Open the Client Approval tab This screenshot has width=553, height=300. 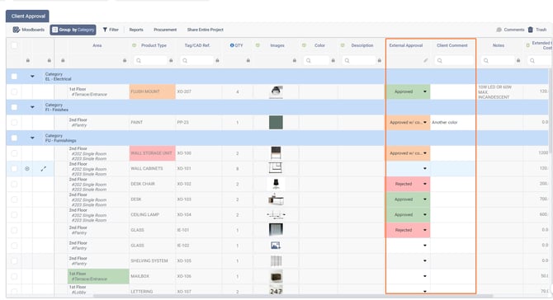click(x=27, y=16)
